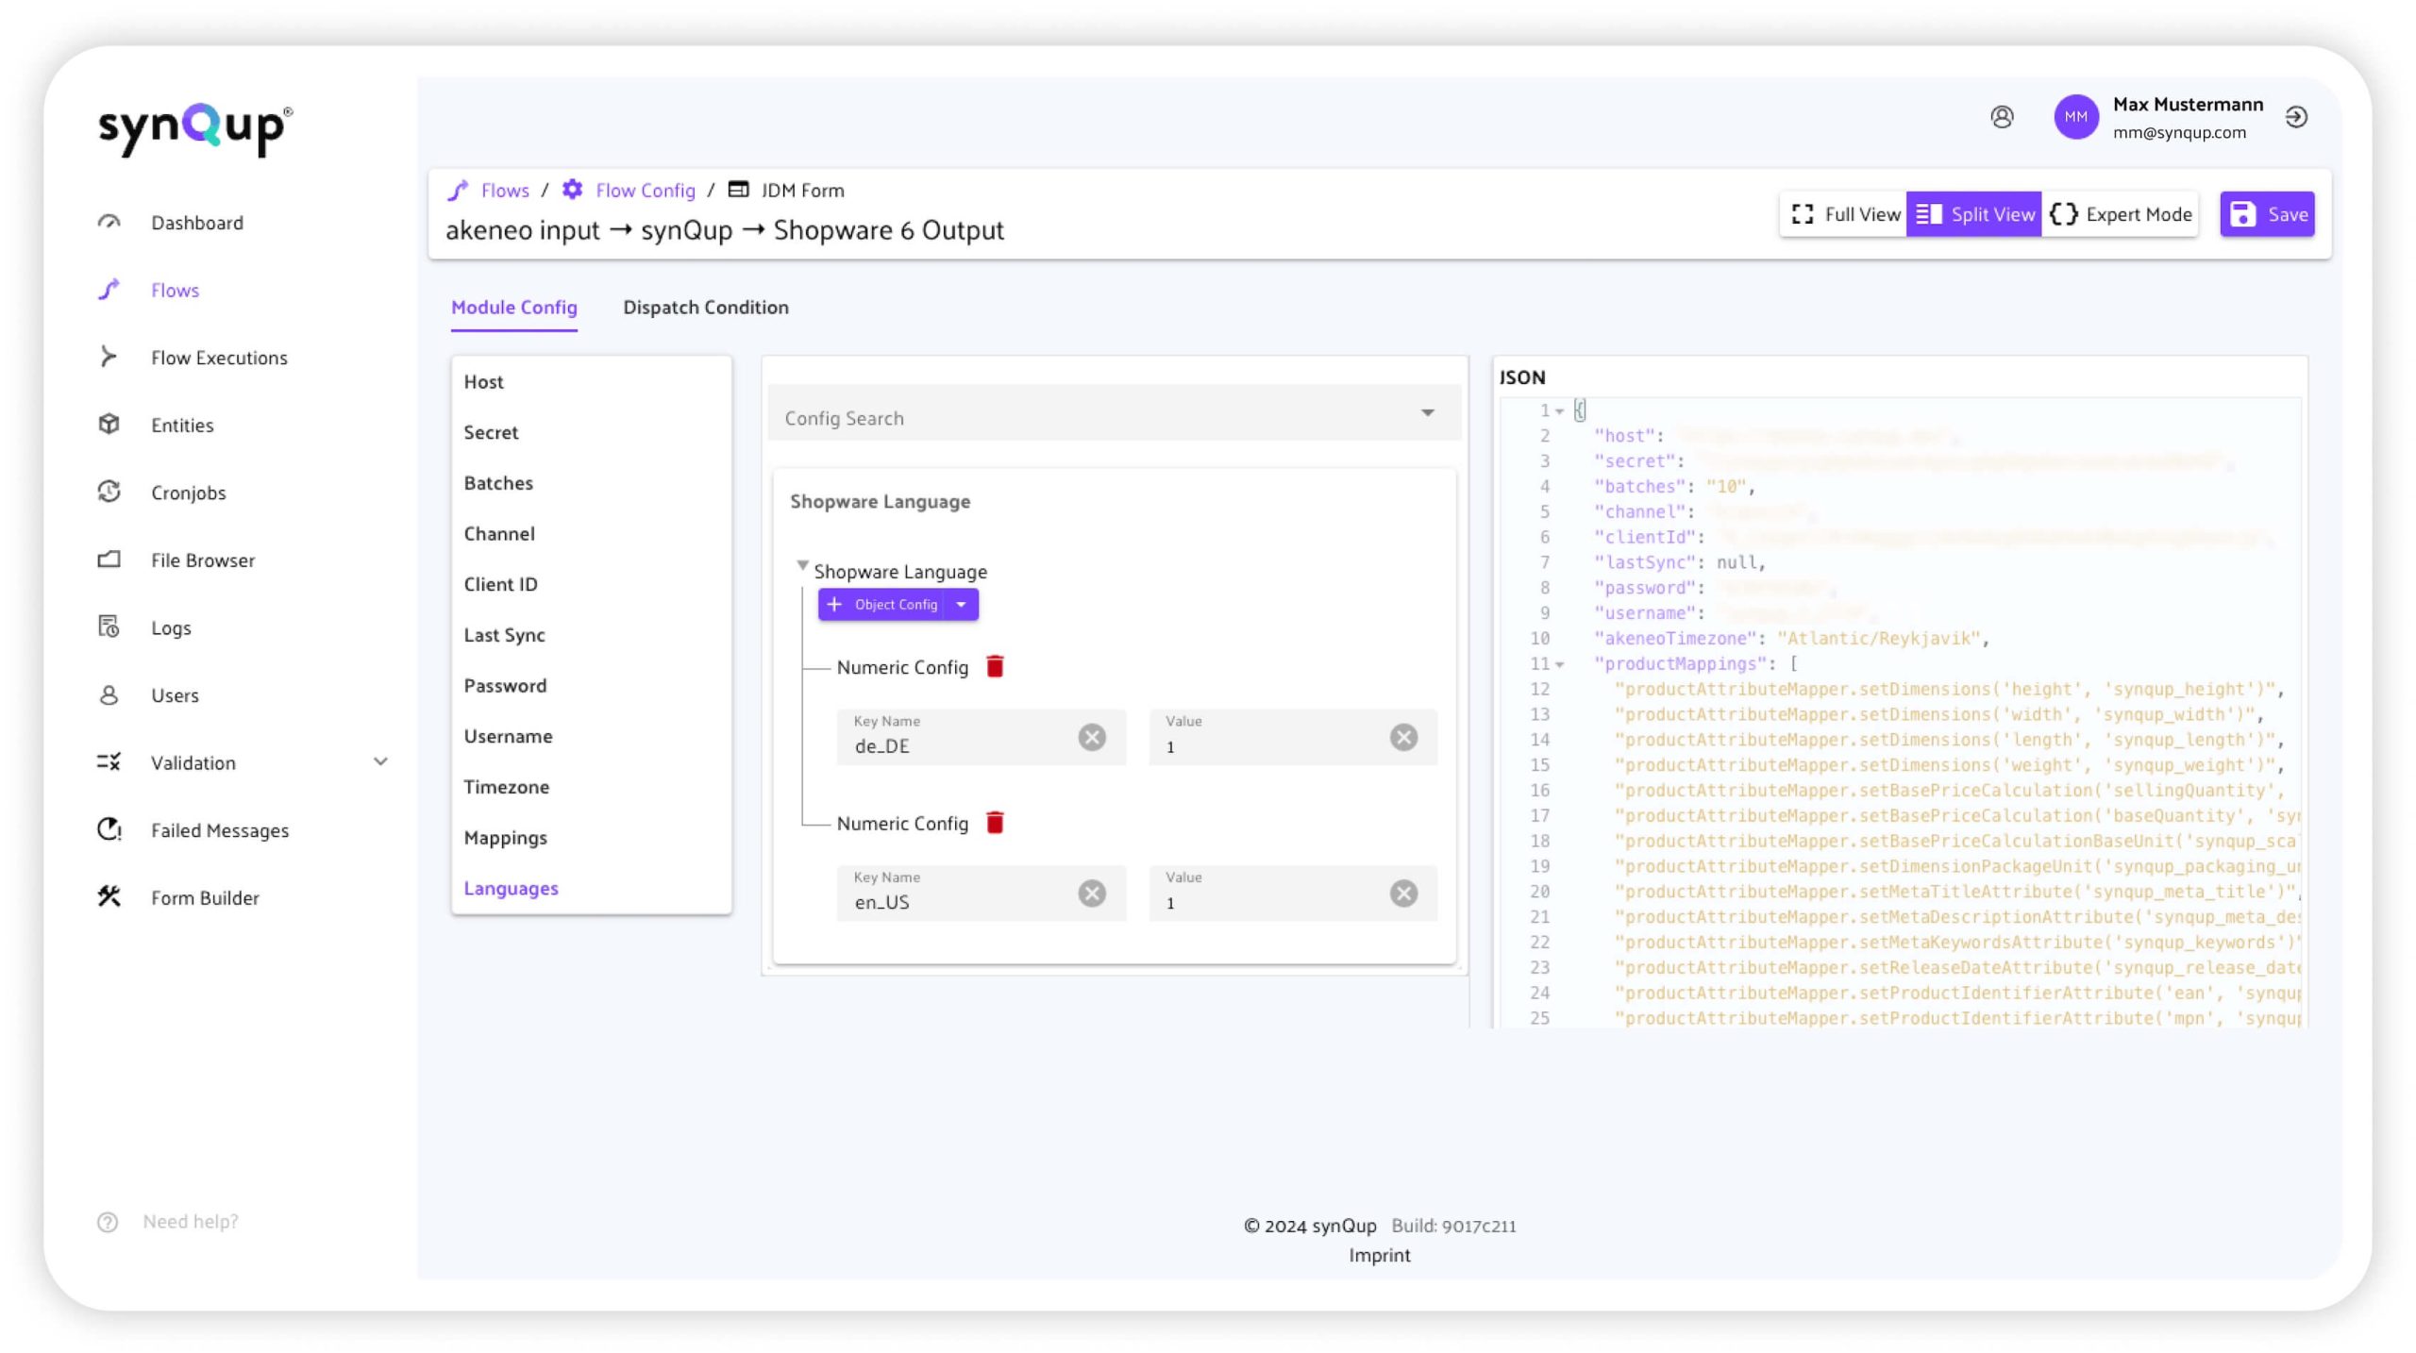2416x1353 pixels.
Task: Collapse the Shopware Language tree node
Action: tap(802, 566)
